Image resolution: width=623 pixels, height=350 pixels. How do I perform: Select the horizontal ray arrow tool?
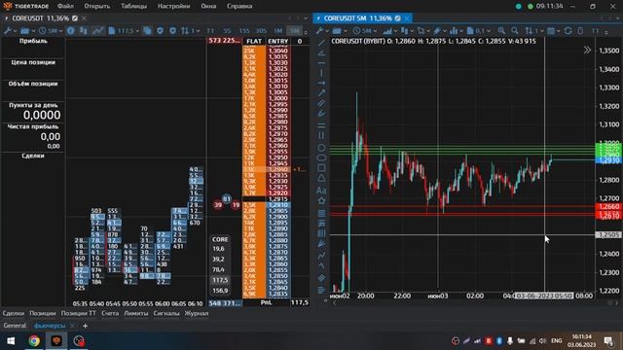tap(322, 83)
